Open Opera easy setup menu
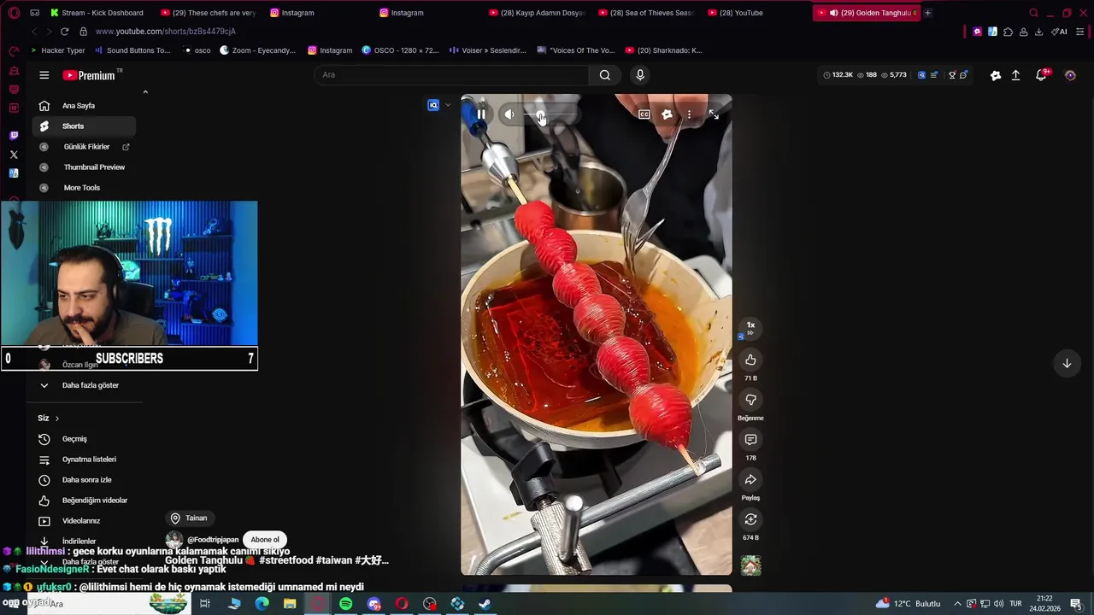Viewport: 1094px width, 615px height. click(x=1080, y=32)
